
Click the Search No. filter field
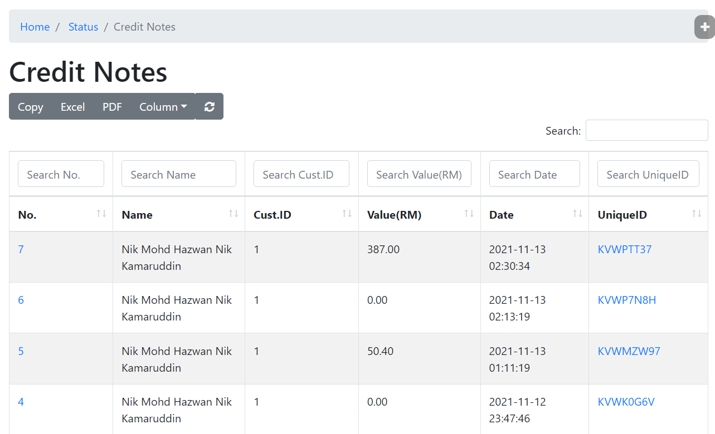click(x=61, y=174)
